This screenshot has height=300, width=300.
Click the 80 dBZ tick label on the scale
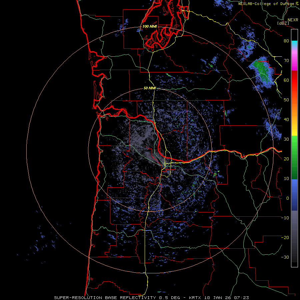286,41
